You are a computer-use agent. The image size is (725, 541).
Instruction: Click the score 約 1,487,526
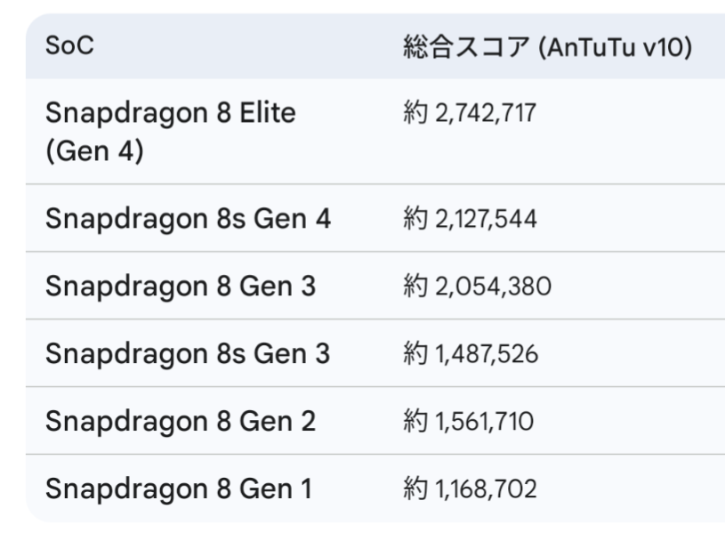471,353
